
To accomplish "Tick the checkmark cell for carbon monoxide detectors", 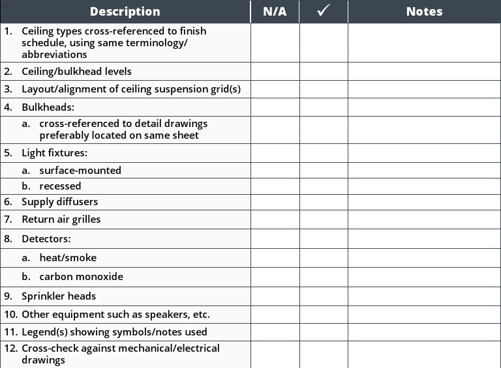I will click(324, 277).
